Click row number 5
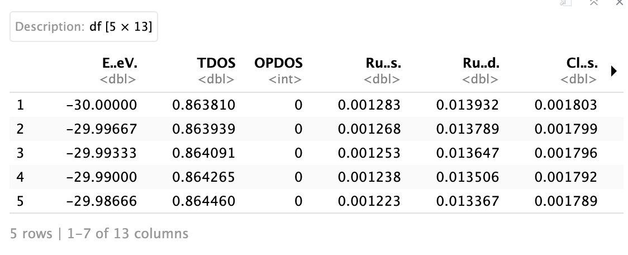 click(x=20, y=201)
